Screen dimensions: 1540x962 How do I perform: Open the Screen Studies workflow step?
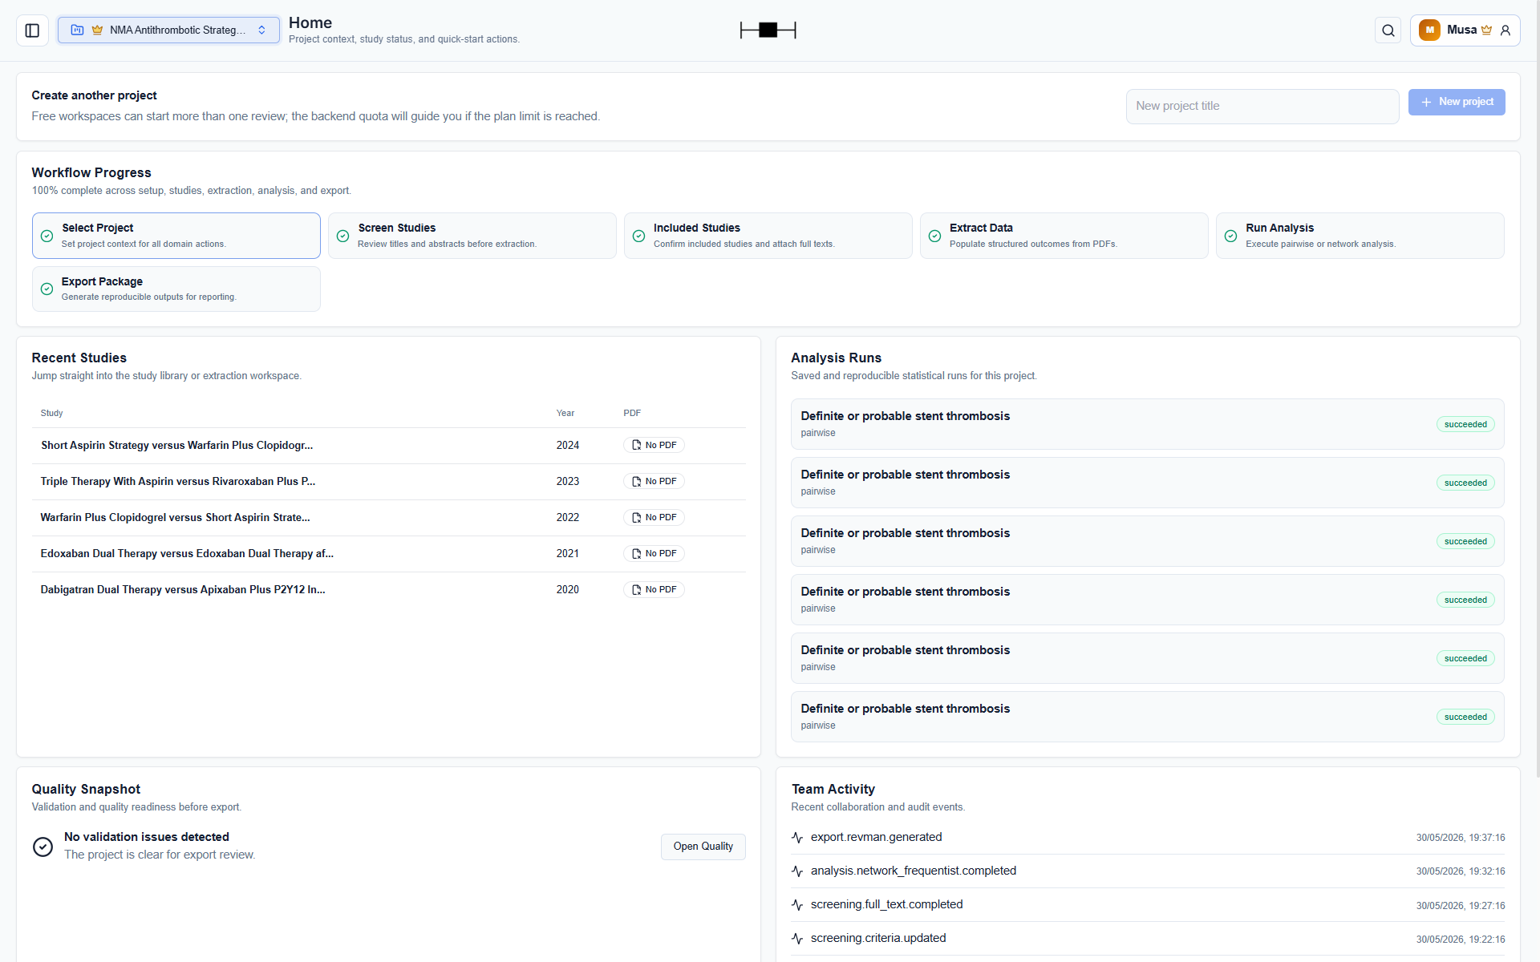472,236
